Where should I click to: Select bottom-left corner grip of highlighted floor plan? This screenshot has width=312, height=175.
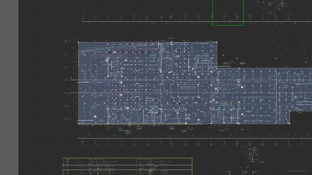[x=78, y=123]
